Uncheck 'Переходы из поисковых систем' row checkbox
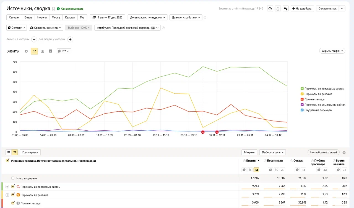This screenshot has height=208, width=354. [x=13, y=186]
